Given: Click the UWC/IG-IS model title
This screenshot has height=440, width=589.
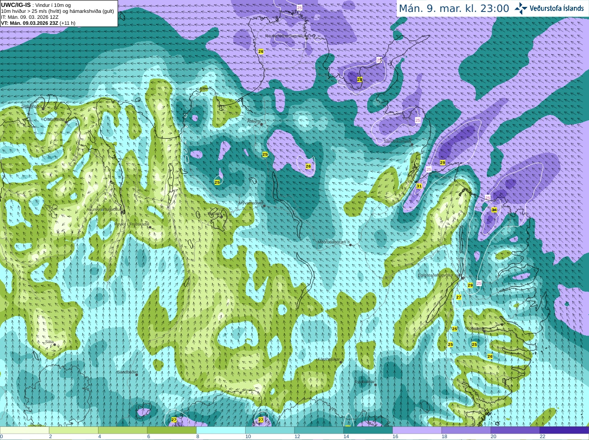Looking at the screenshot, I should [16, 5].
